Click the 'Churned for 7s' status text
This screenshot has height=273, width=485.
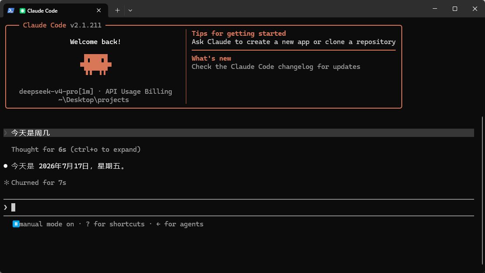tap(39, 183)
